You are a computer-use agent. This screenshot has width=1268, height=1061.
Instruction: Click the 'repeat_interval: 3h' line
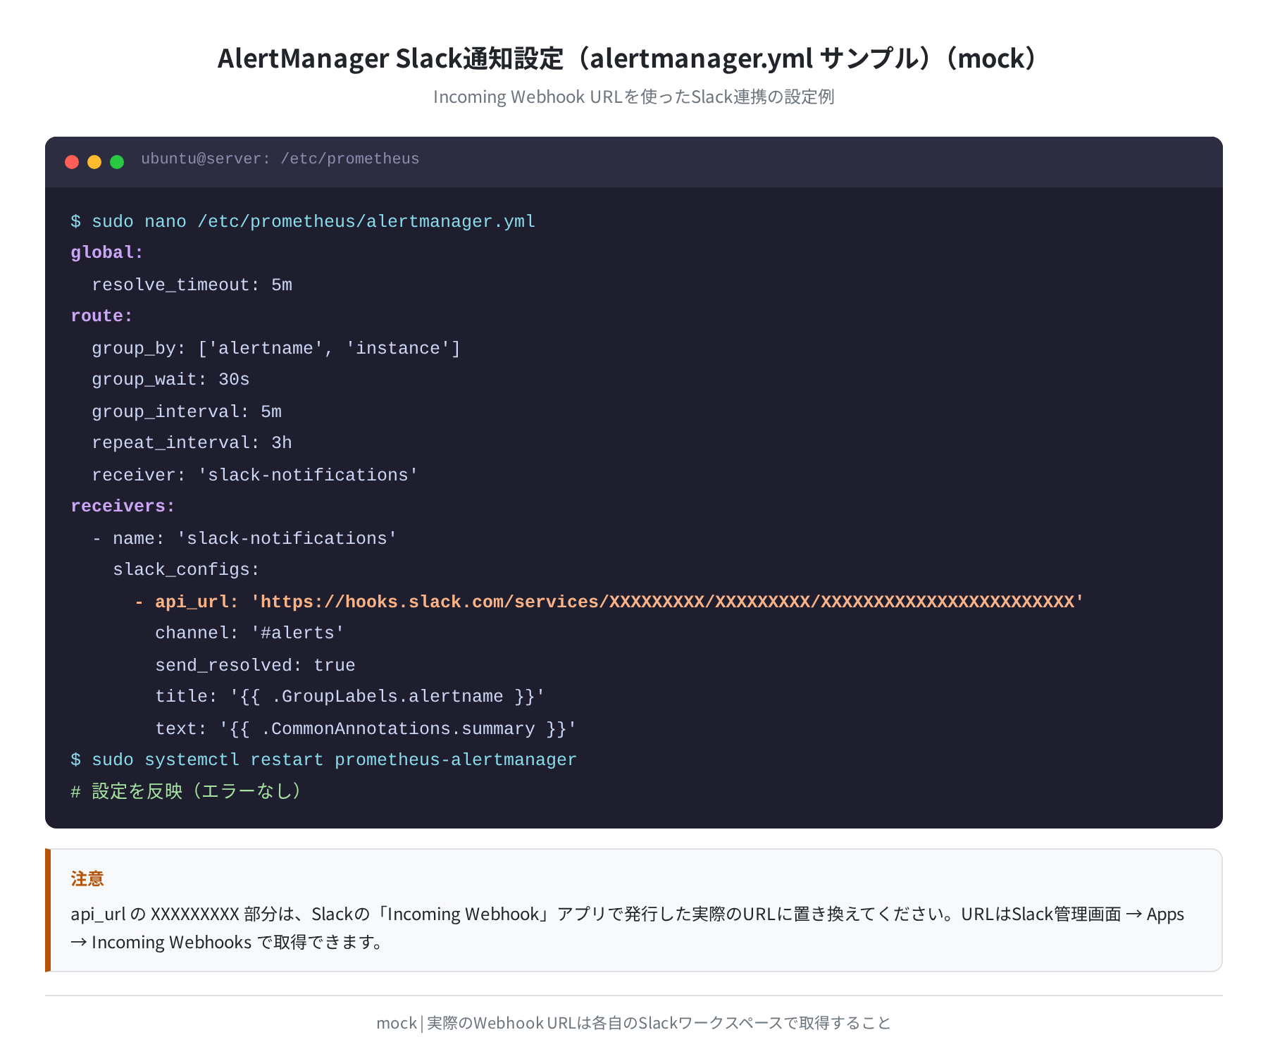[192, 443]
